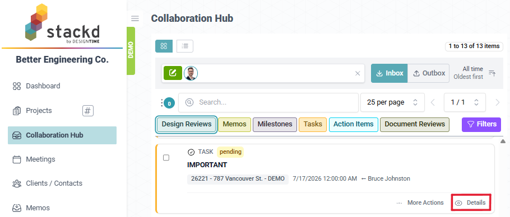Click the Collaboration Hub page heading
Viewport: 510px width, 217px height.
(192, 18)
